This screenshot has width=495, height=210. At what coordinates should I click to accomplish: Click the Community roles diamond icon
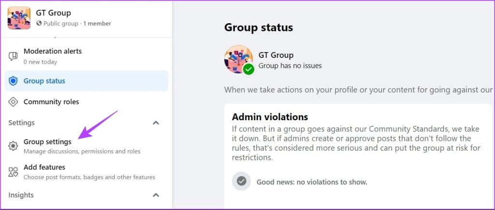point(14,102)
